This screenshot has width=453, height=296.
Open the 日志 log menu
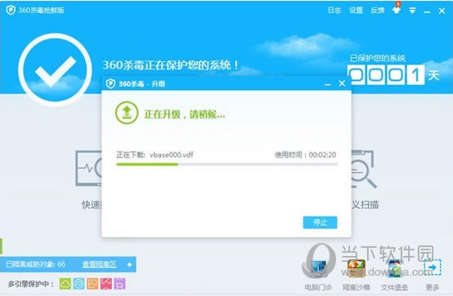point(334,11)
